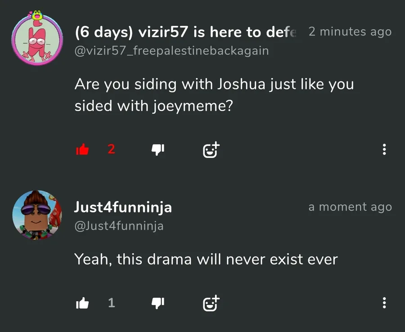Click the red like count "2"
This screenshot has width=405, height=332.
(112, 149)
